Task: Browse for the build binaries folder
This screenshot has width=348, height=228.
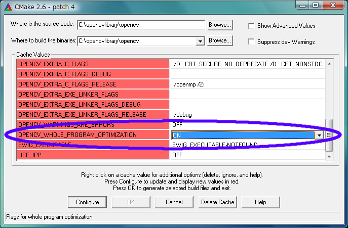Action: 219,40
